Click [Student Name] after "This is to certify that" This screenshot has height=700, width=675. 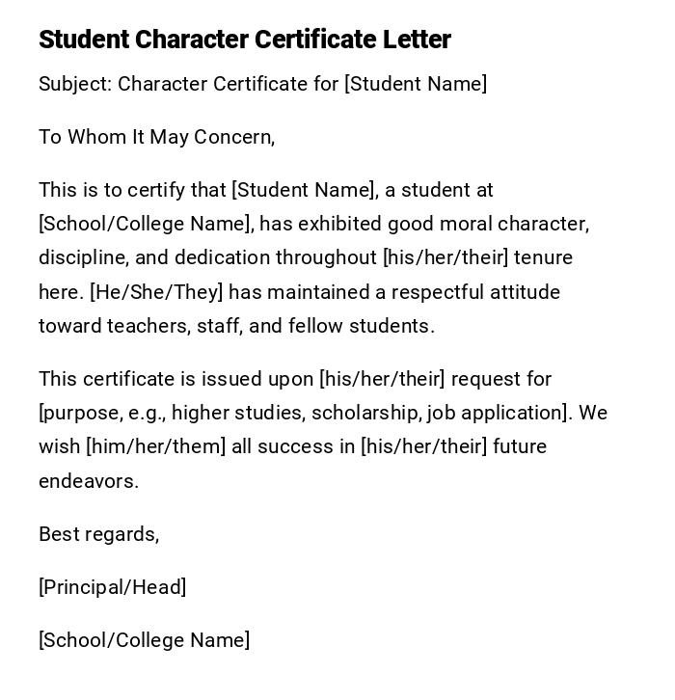click(304, 190)
